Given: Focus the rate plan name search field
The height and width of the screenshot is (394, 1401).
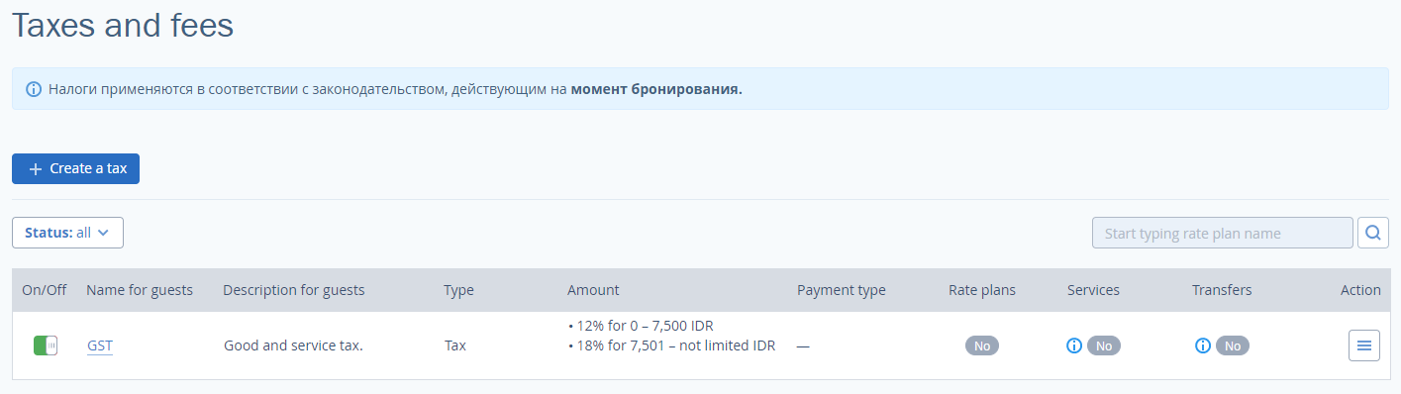Looking at the screenshot, I should coord(1222,233).
